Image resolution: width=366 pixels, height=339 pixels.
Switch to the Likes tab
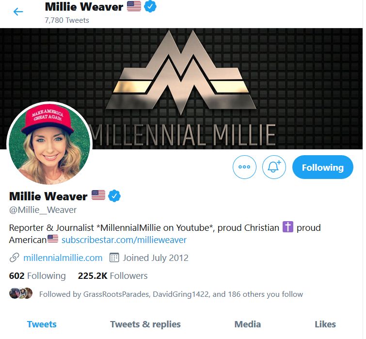tap(325, 324)
